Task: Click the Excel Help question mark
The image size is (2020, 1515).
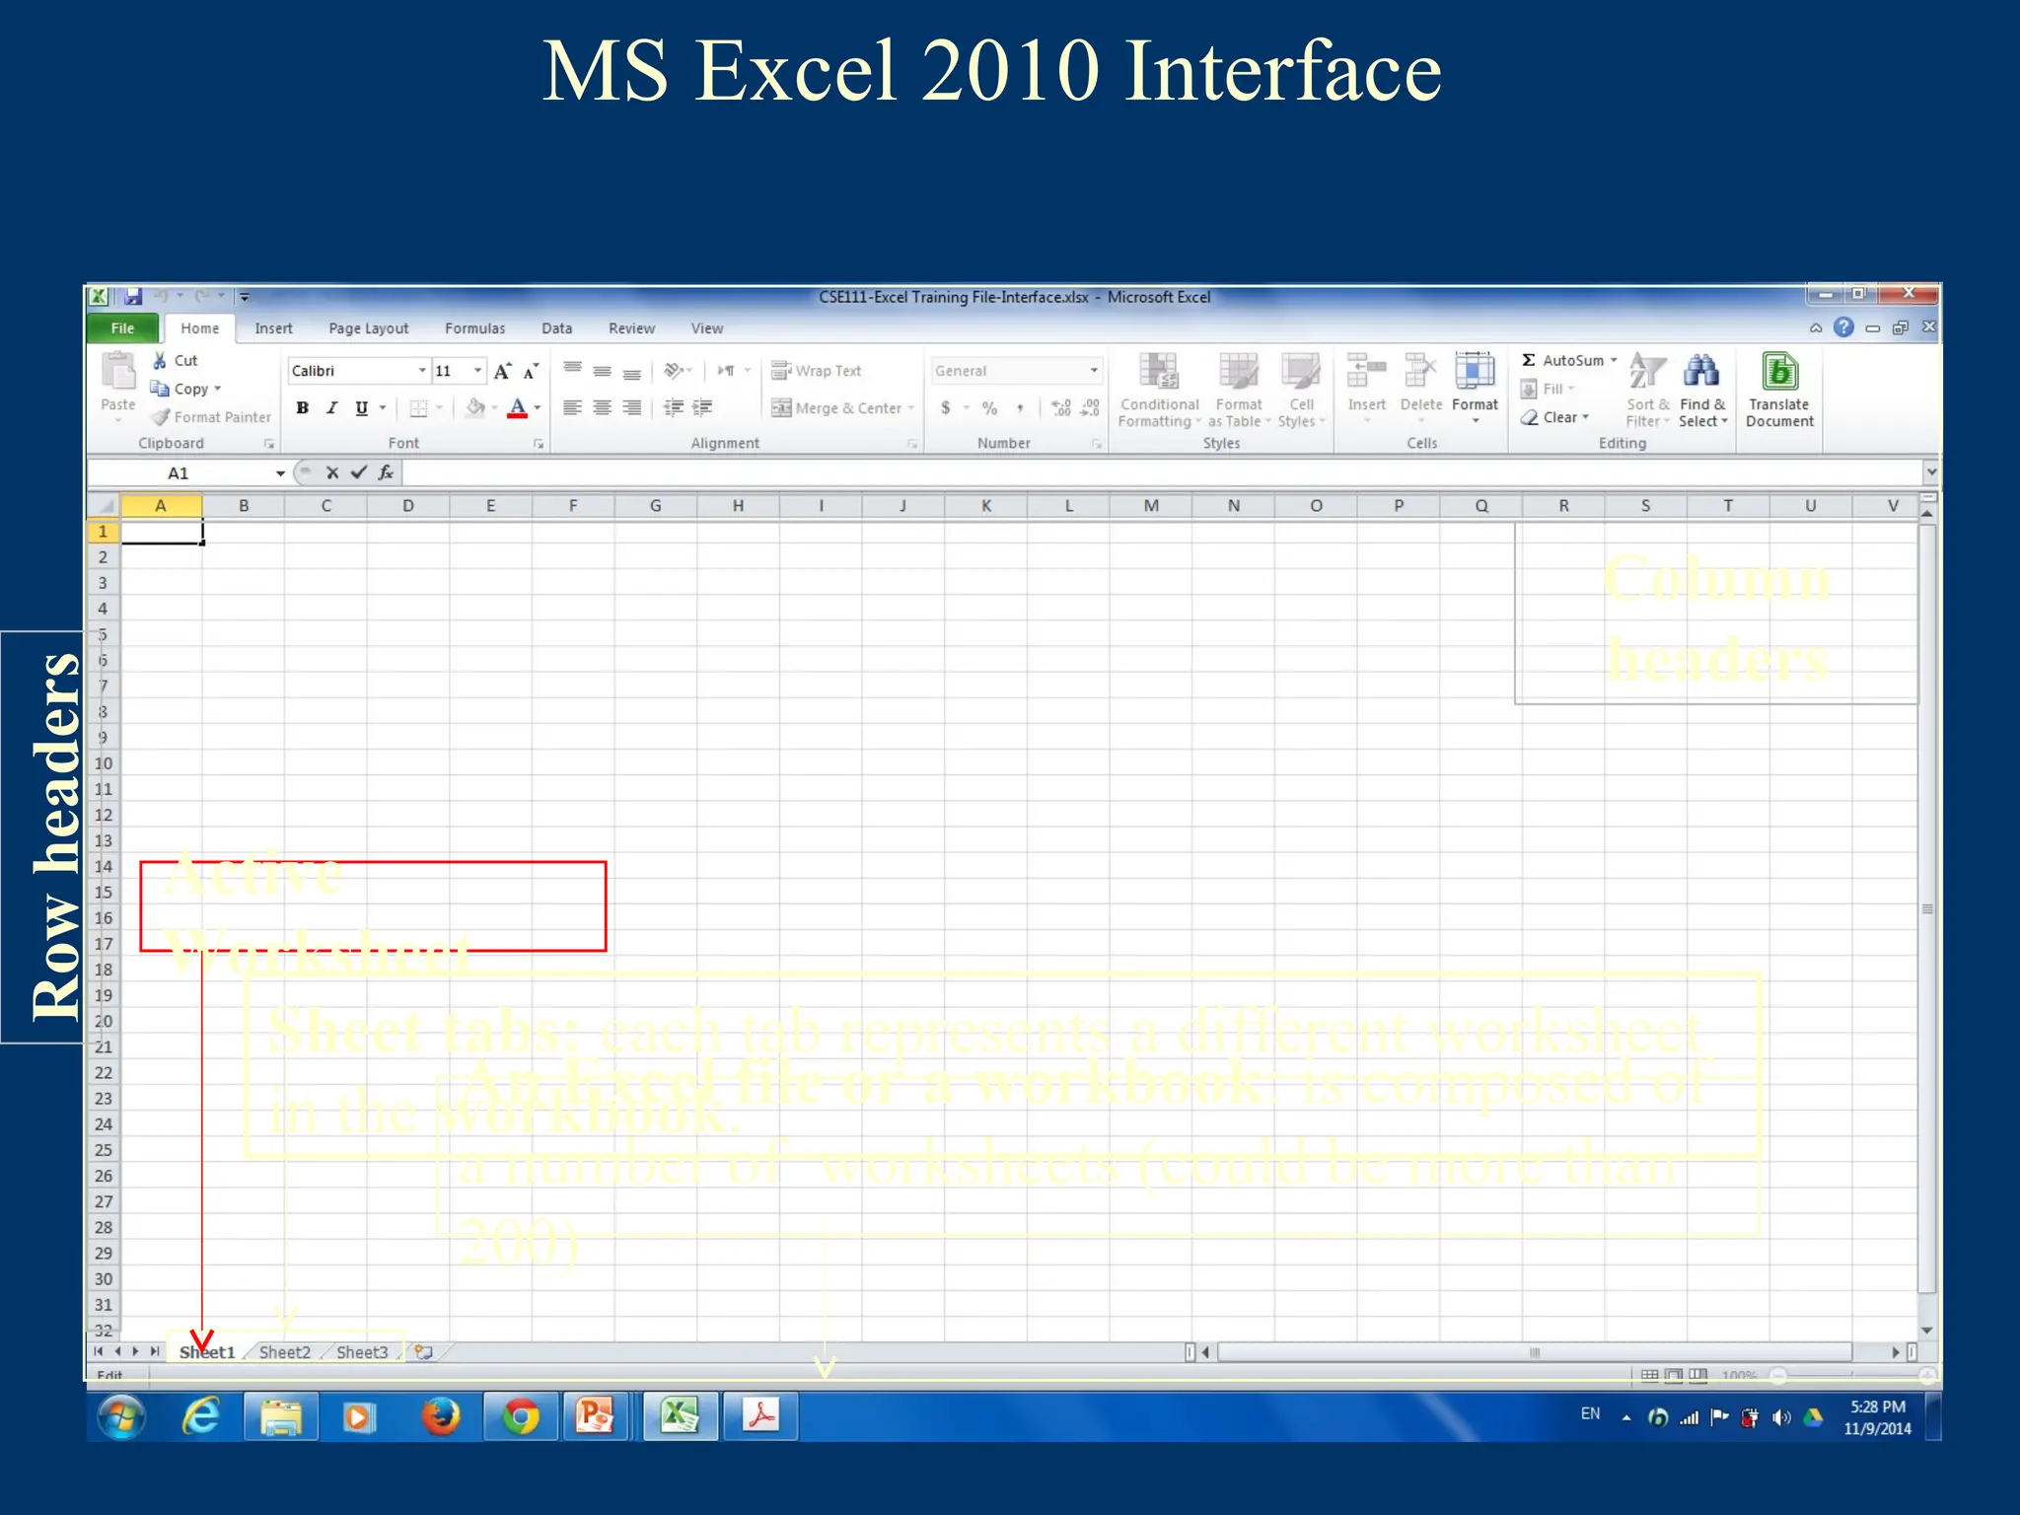Action: point(1843,327)
